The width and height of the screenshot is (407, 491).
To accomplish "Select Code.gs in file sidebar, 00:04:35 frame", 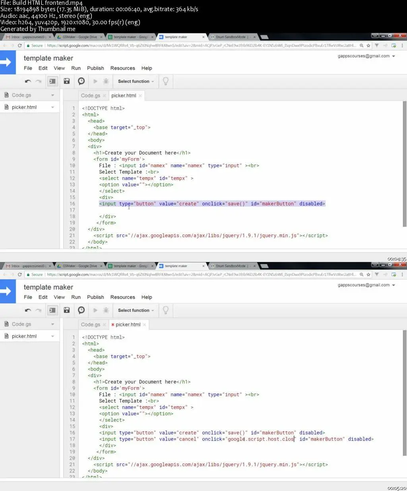I will point(21,95).
